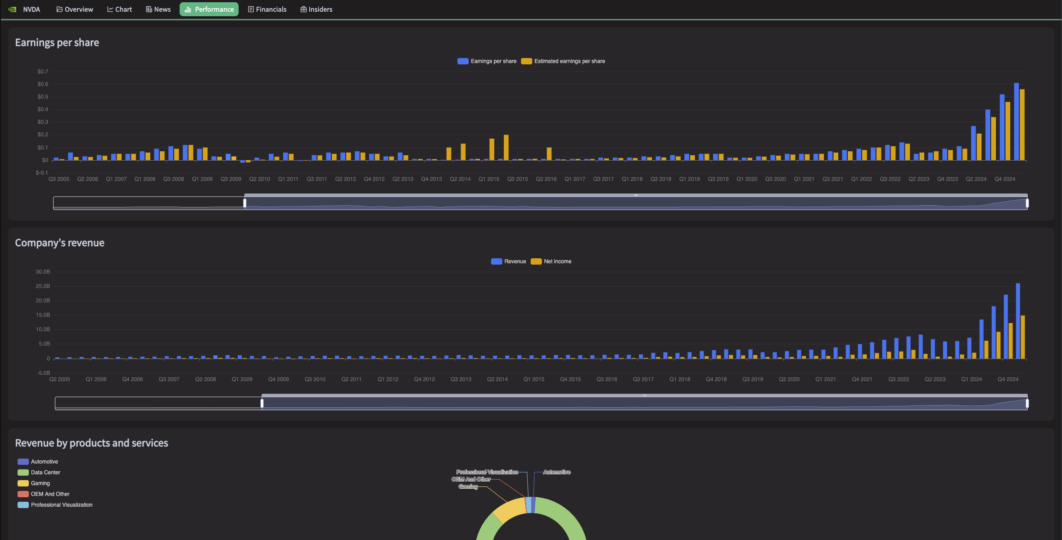
Task: Switch to the Chart tab
Action: [x=120, y=9]
